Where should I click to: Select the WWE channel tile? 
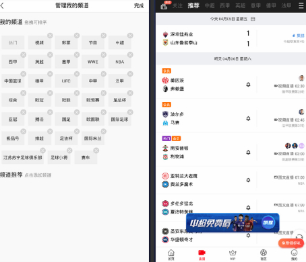pos(93,62)
